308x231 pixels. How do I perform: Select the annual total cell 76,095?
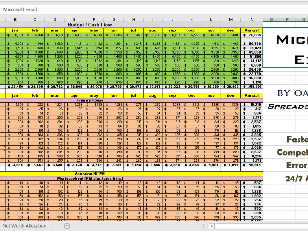pos(252,35)
